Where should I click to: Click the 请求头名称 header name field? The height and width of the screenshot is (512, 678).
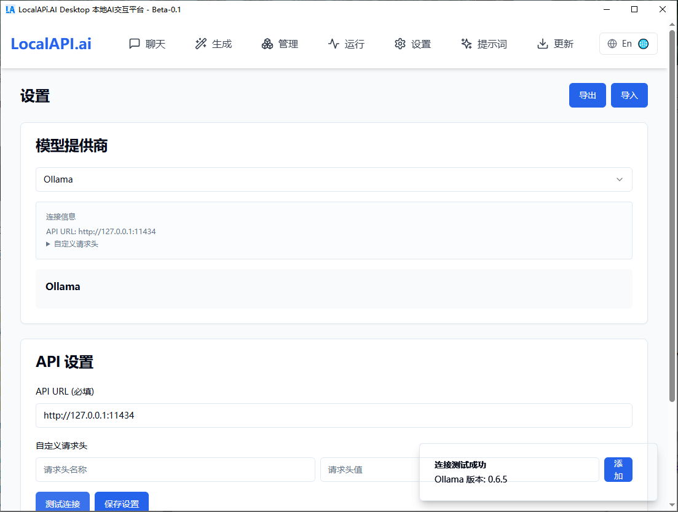point(175,470)
